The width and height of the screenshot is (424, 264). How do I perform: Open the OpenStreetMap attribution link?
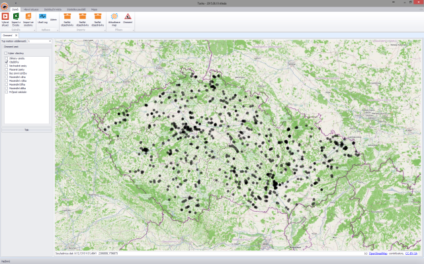coord(378,253)
